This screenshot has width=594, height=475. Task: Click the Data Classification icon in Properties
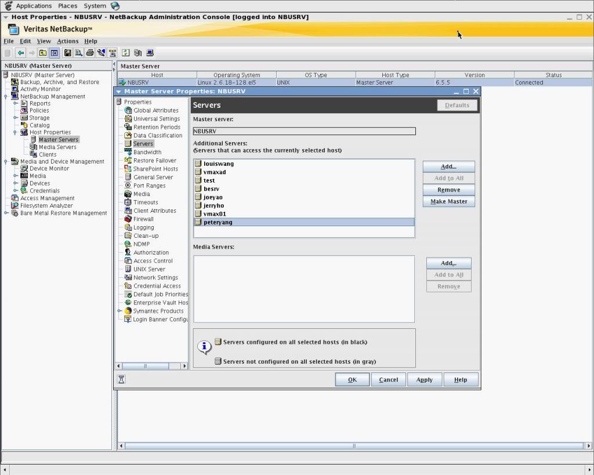(x=128, y=135)
